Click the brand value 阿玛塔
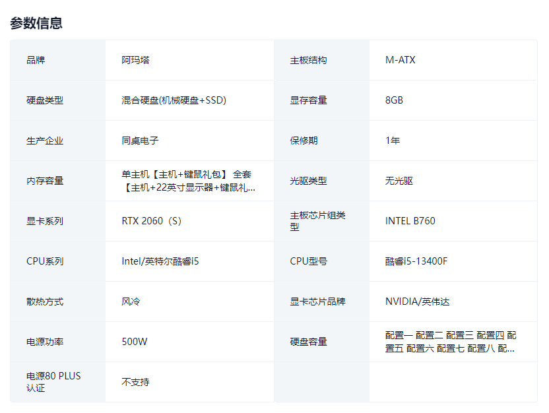 [x=135, y=60]
